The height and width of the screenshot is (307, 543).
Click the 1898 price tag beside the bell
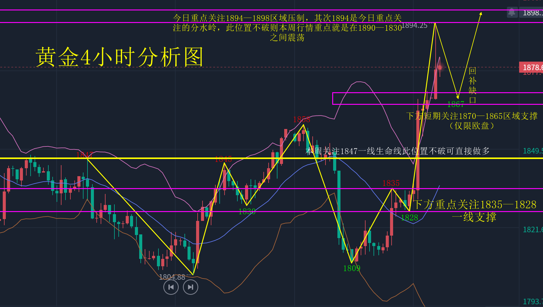[532, 13]
